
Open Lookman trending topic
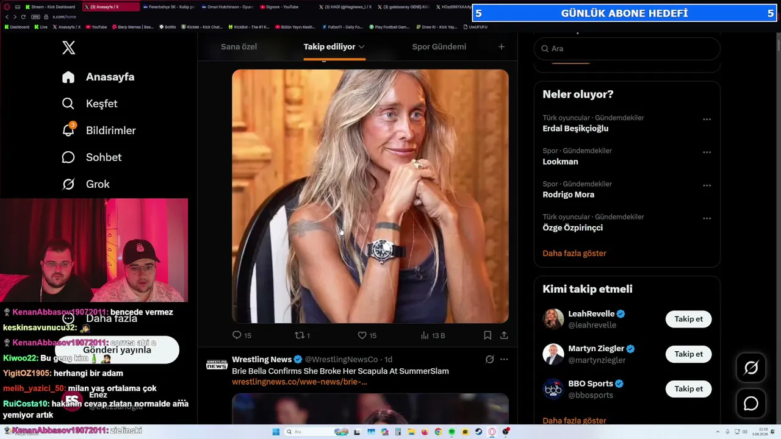pyautogui.click(x=560, y=162)
